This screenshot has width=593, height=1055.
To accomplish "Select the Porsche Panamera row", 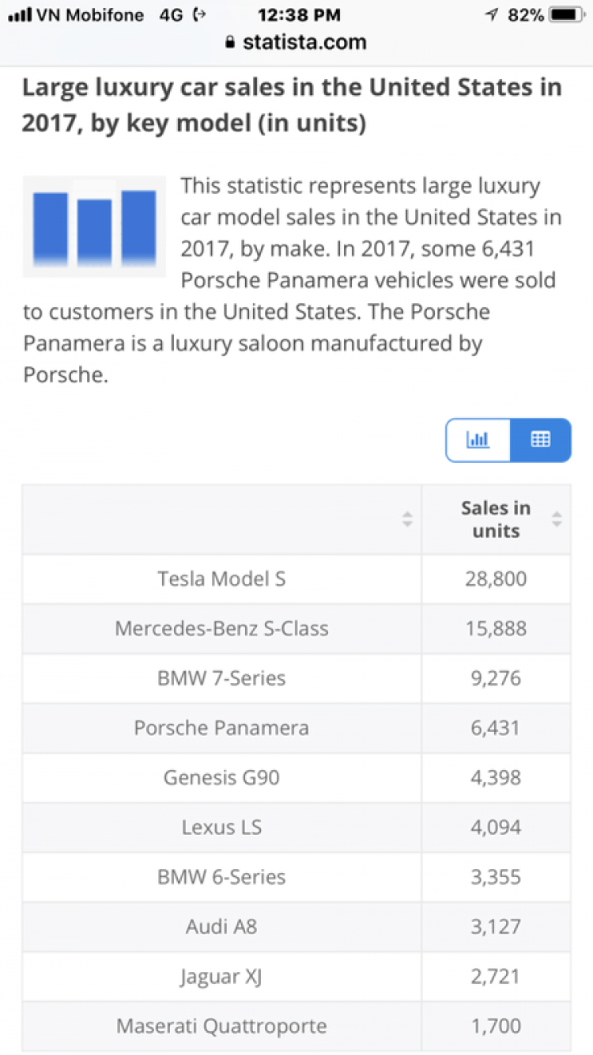I will 221,728.
